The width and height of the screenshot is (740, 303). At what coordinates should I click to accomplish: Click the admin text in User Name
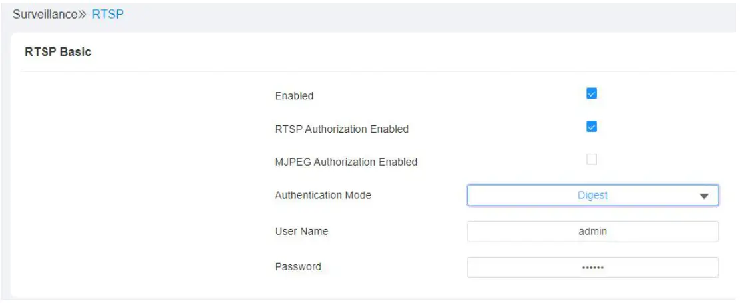click(592, 232)
